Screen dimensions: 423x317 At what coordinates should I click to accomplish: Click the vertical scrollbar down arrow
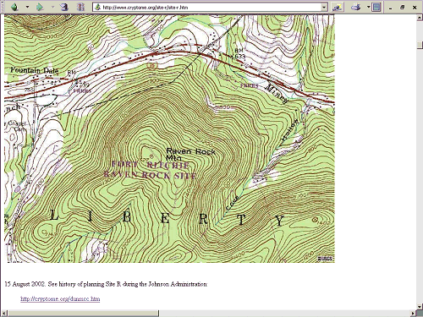click(420, 307)
